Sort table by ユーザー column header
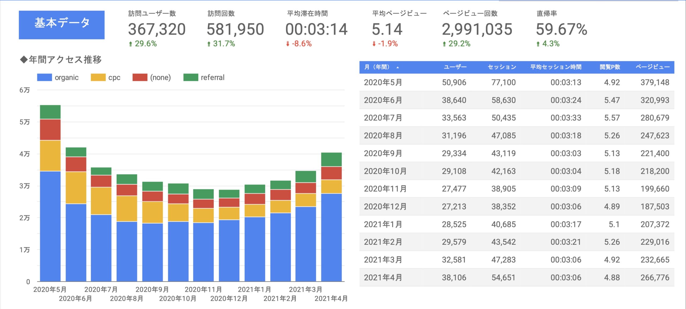Viewport: 686px width, 309px height. 455,67
